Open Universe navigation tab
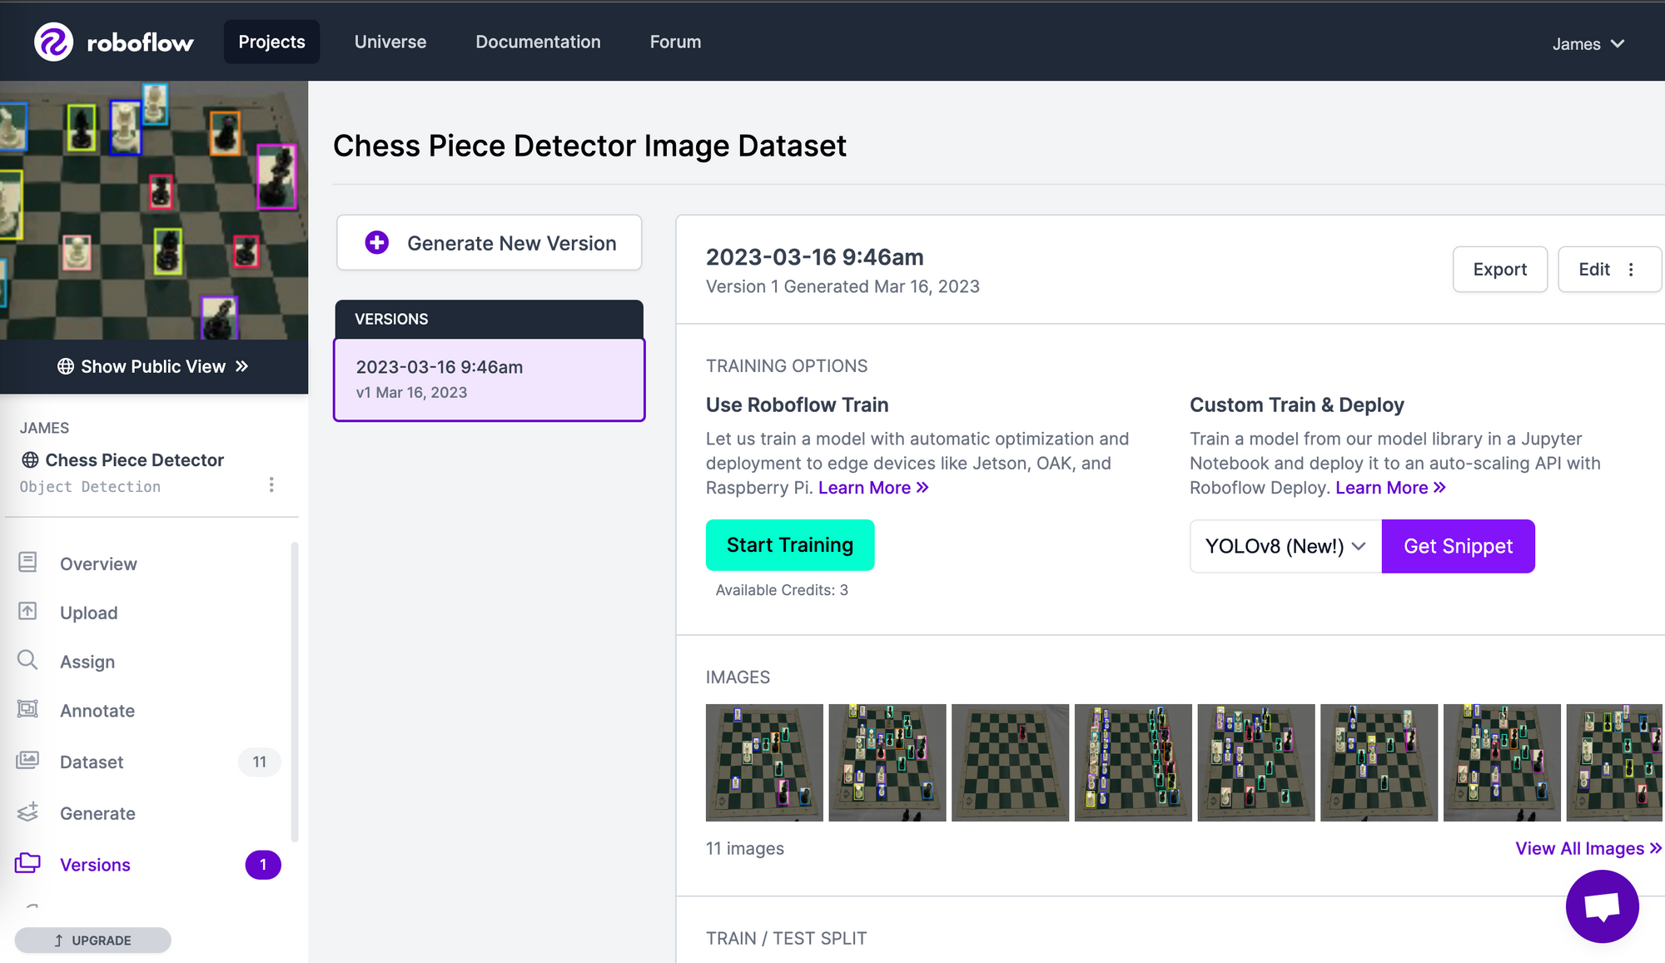This screenshot has height=963, width=1665. click(390, 42)
